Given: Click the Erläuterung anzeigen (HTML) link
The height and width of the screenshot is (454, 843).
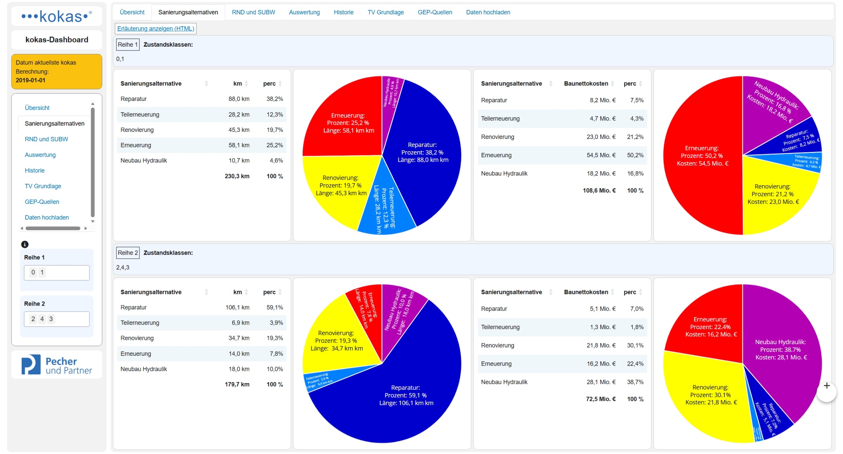Looking at the screenshot, I should click(x=155, y=29).
